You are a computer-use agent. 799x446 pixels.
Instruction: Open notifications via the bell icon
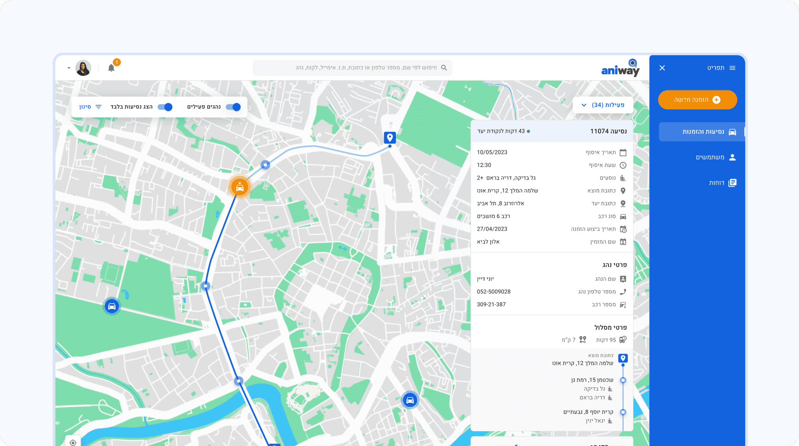[x=111, y=68]
